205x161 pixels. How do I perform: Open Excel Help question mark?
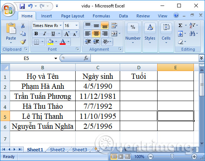pos(176,16)
